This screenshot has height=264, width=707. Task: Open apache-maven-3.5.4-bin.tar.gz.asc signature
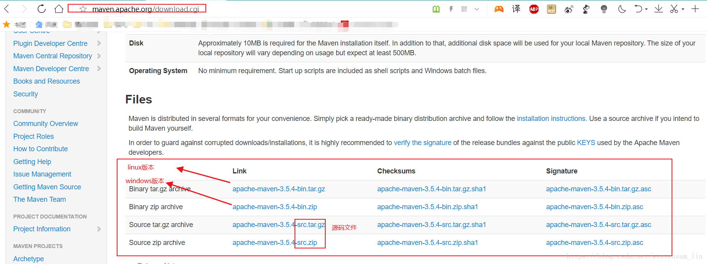(x=598, y=189)
